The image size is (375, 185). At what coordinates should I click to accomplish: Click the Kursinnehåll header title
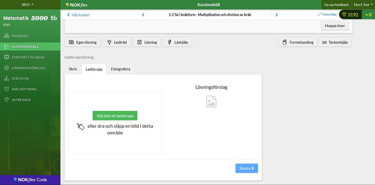208,4
